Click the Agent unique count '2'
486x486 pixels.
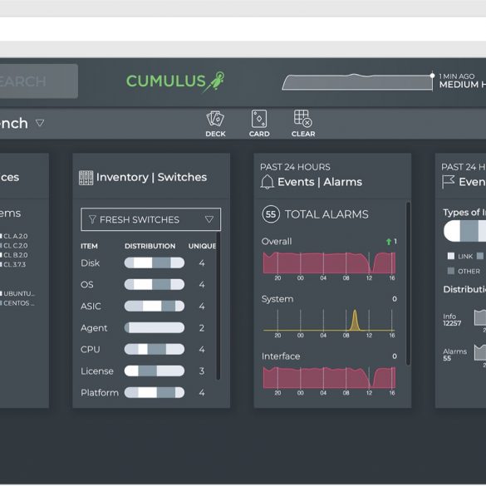pyautogui.click(x=202, y=328)
